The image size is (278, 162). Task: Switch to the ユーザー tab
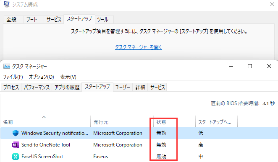click(123, 87)
